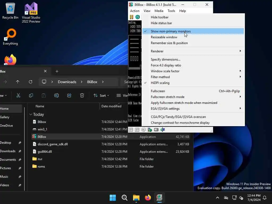Choose Fullscreen from View menu
Viewport: 272px width, 204px height.
click(x=193, y=91)
